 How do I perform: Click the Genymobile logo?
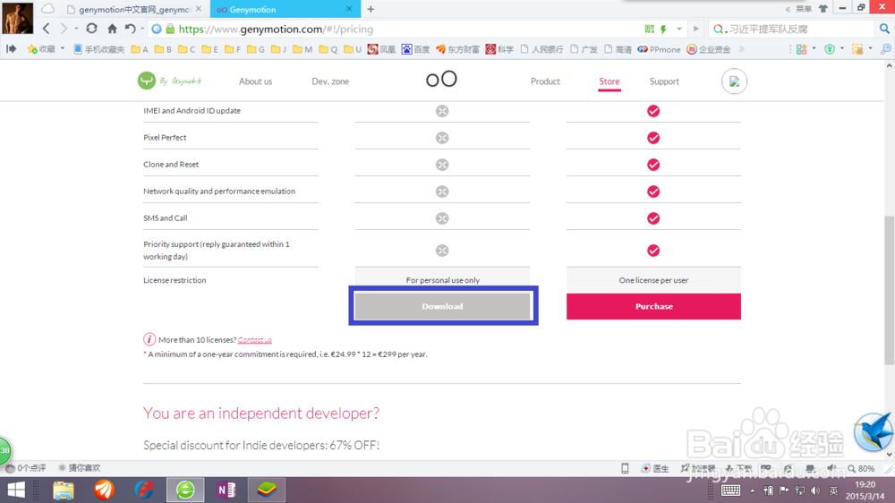click(169, 81)
